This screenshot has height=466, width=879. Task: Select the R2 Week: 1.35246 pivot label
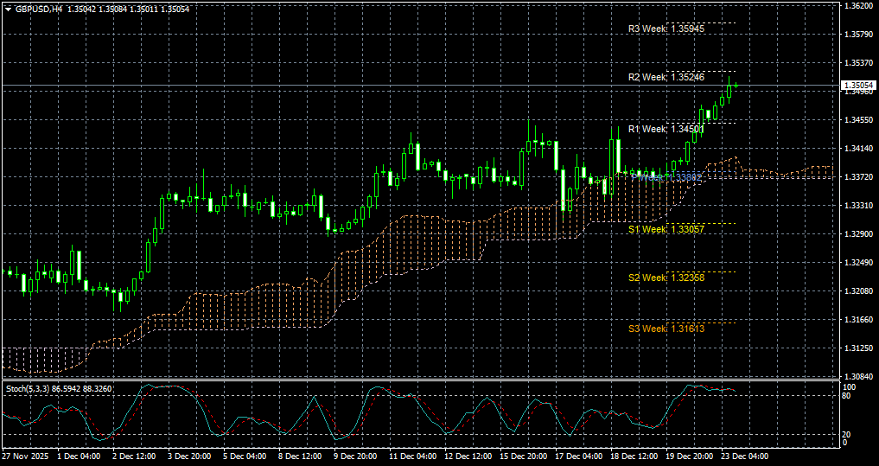666,77
